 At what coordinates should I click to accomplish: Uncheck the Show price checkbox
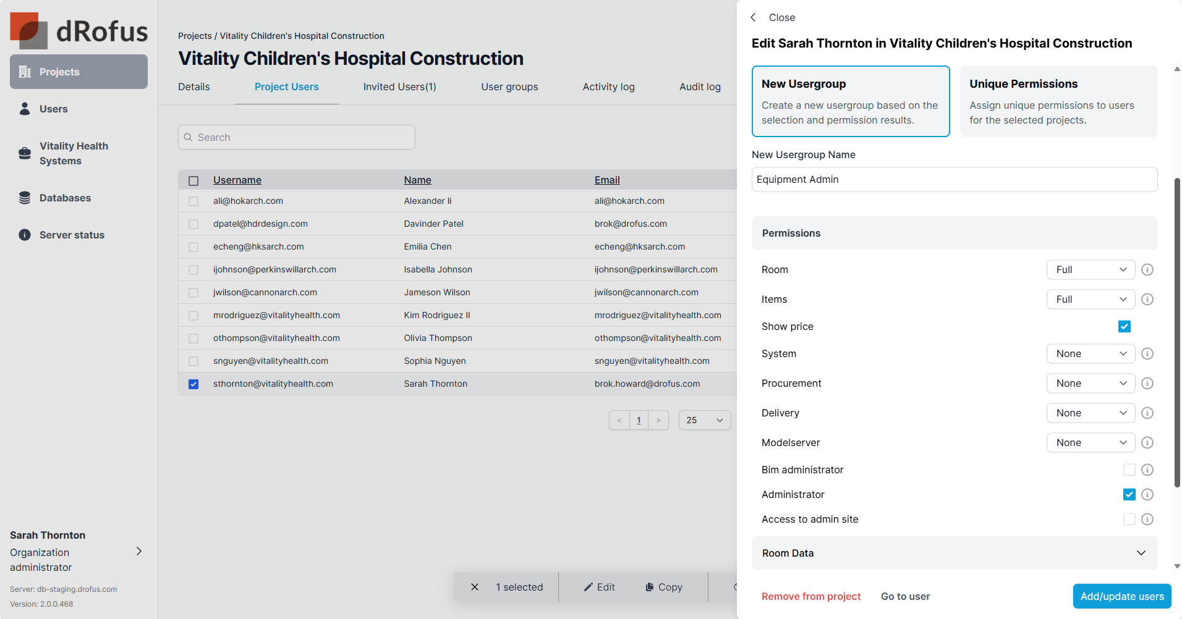[x=1124, y=326]
